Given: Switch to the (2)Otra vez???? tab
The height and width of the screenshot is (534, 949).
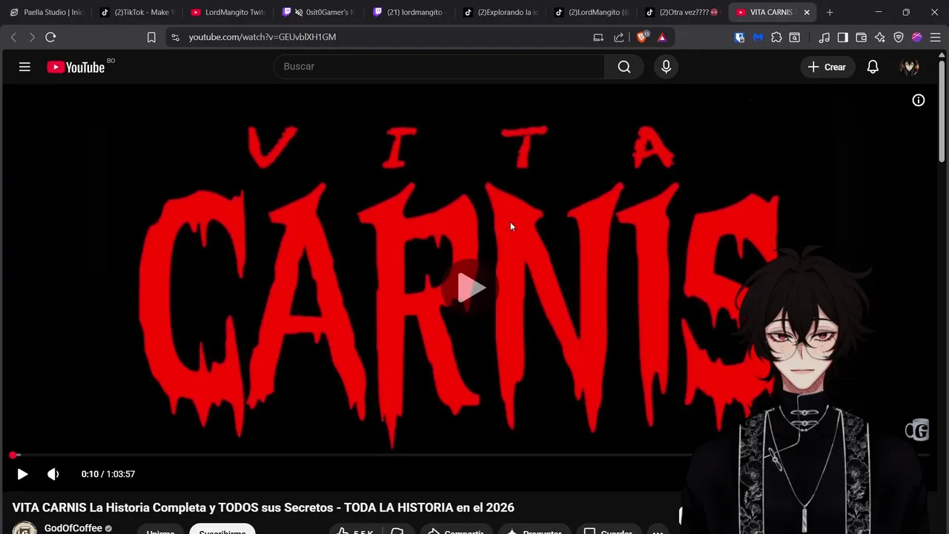Looking at the screenshot, I should (x=682, y=13).
